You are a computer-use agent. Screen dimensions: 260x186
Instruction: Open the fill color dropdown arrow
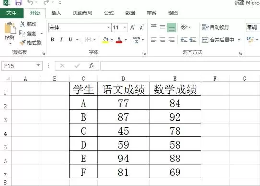[112, 40]
